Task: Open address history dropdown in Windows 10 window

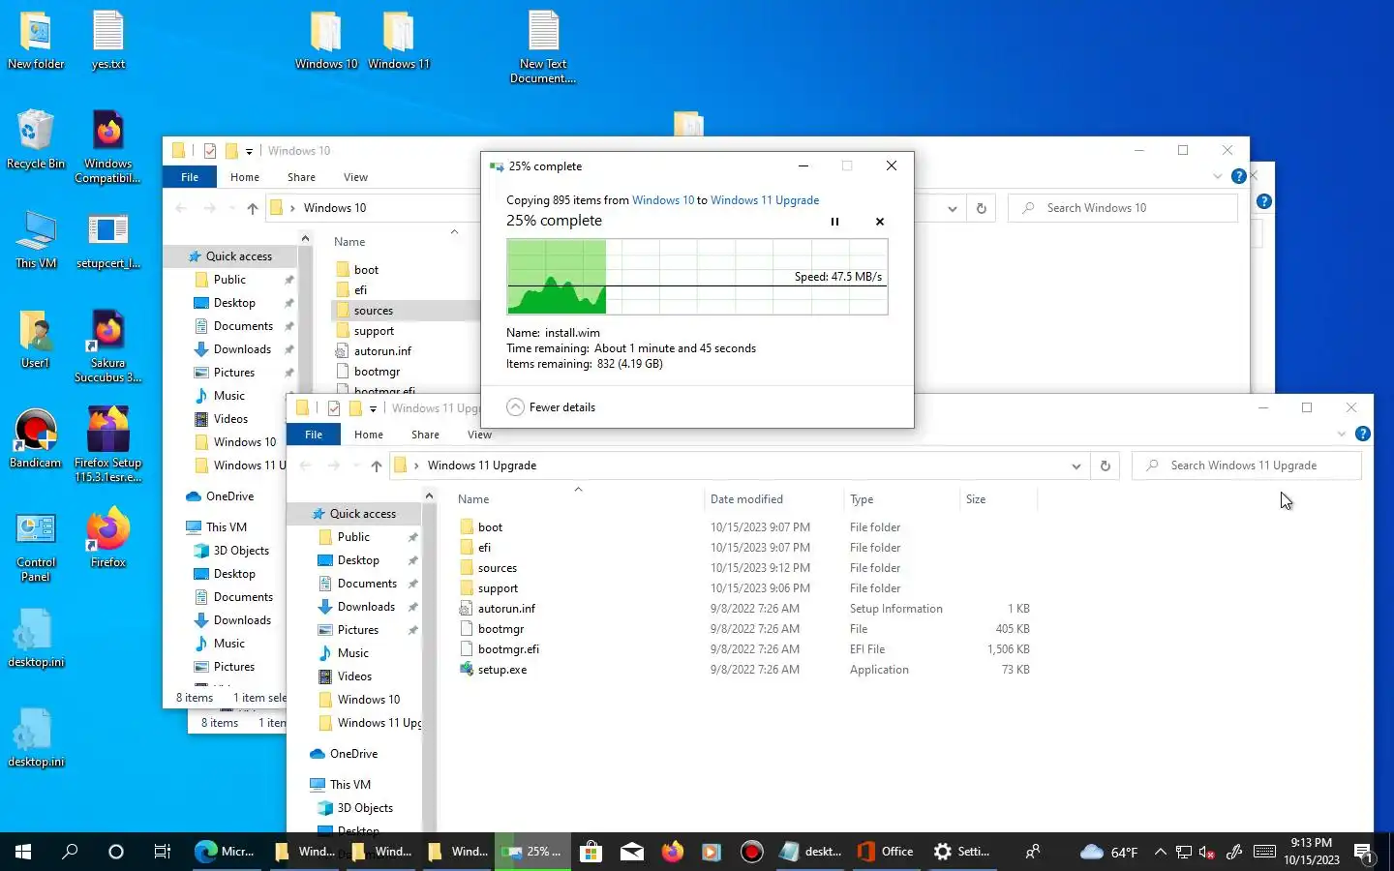Action: 952,208
